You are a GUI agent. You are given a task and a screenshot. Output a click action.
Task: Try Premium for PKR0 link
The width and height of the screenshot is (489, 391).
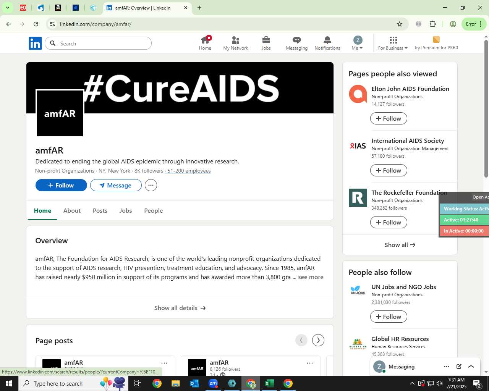(x=436, y=43)
